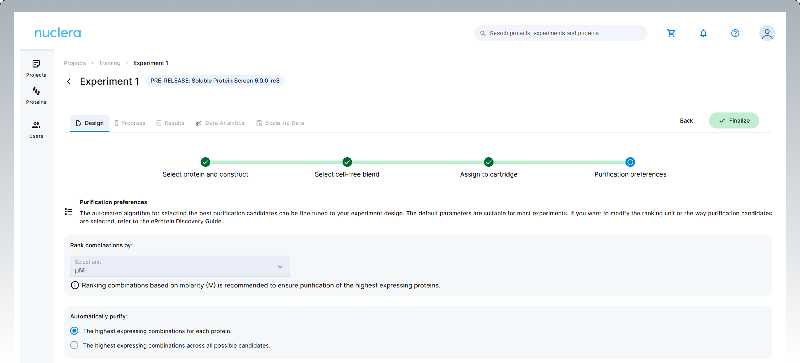Click the Back button
Viewport: 800px width, 363px height.
(686, 120)
